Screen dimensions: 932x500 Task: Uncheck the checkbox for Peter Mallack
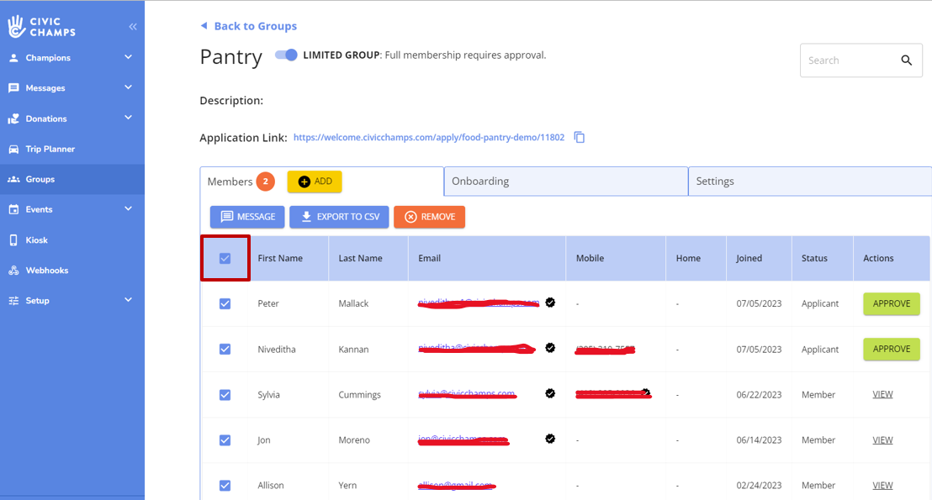(x=225, y=303)
